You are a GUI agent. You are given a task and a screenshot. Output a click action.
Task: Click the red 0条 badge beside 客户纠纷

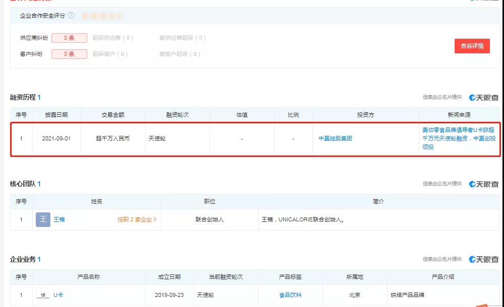(70, 54)
